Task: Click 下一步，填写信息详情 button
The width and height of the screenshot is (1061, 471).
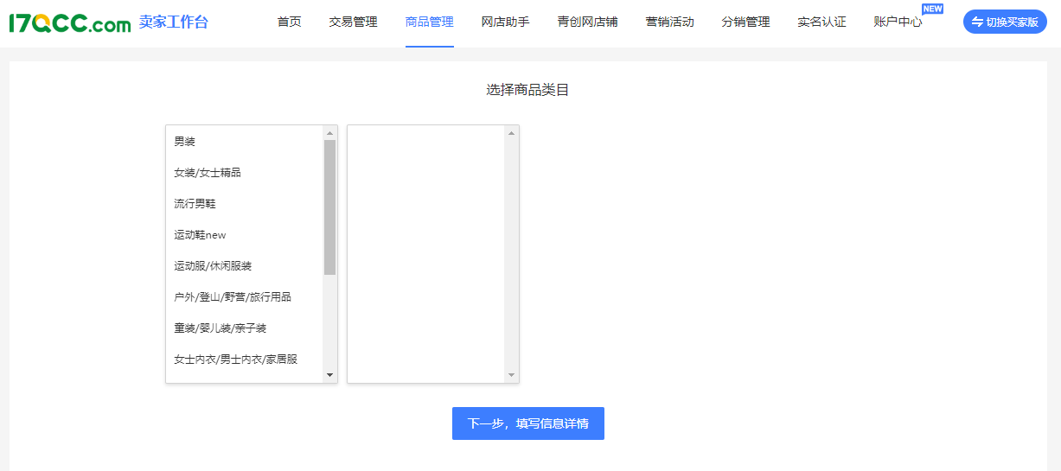Action: (527, 423)
